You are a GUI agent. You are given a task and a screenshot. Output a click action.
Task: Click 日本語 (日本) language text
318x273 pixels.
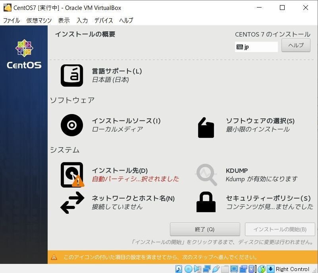coord(111,80)
